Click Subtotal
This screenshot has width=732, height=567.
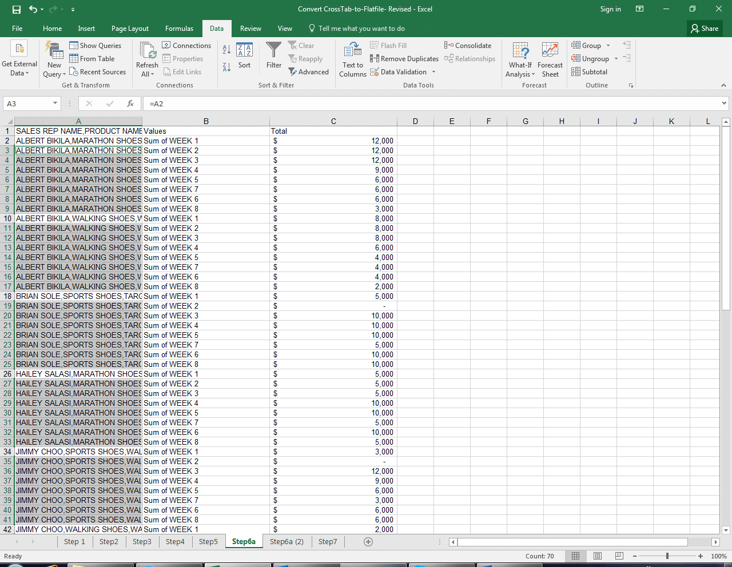[x=590, y=72]
